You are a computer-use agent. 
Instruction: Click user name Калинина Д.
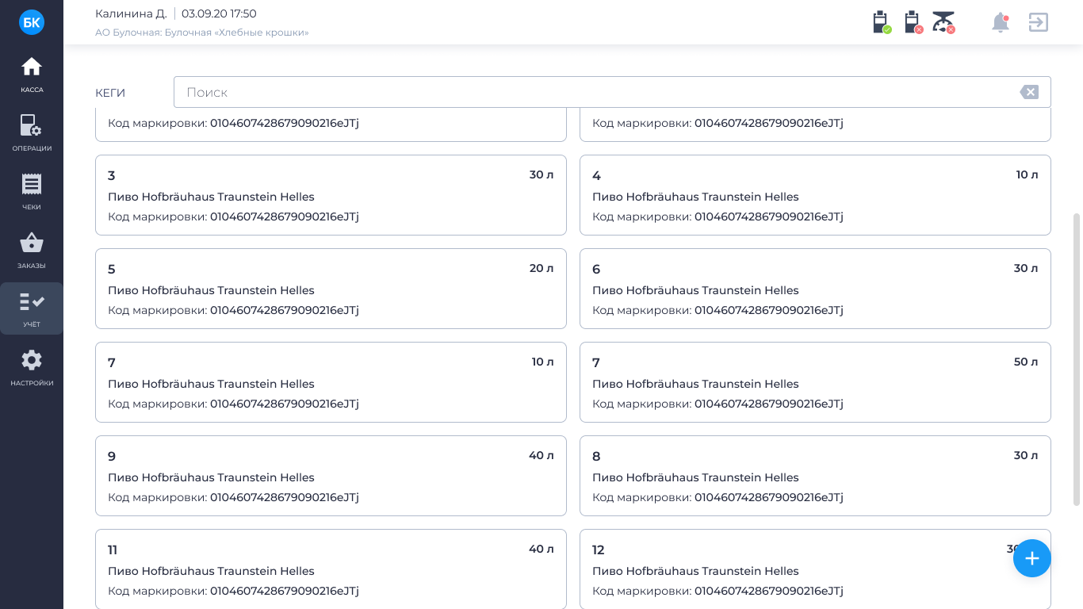[x=131, y=13]
